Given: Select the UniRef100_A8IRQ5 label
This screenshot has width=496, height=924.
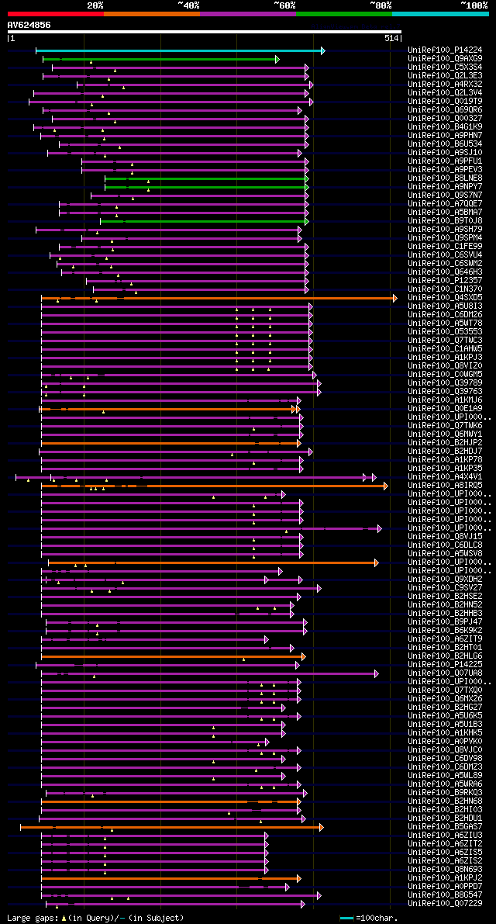Looking at the screenshot, I should pyautogui.click(x=445, y=486).
